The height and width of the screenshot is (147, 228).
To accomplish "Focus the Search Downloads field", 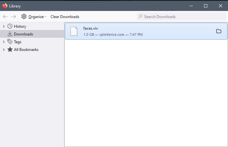I will pos(181,16).
